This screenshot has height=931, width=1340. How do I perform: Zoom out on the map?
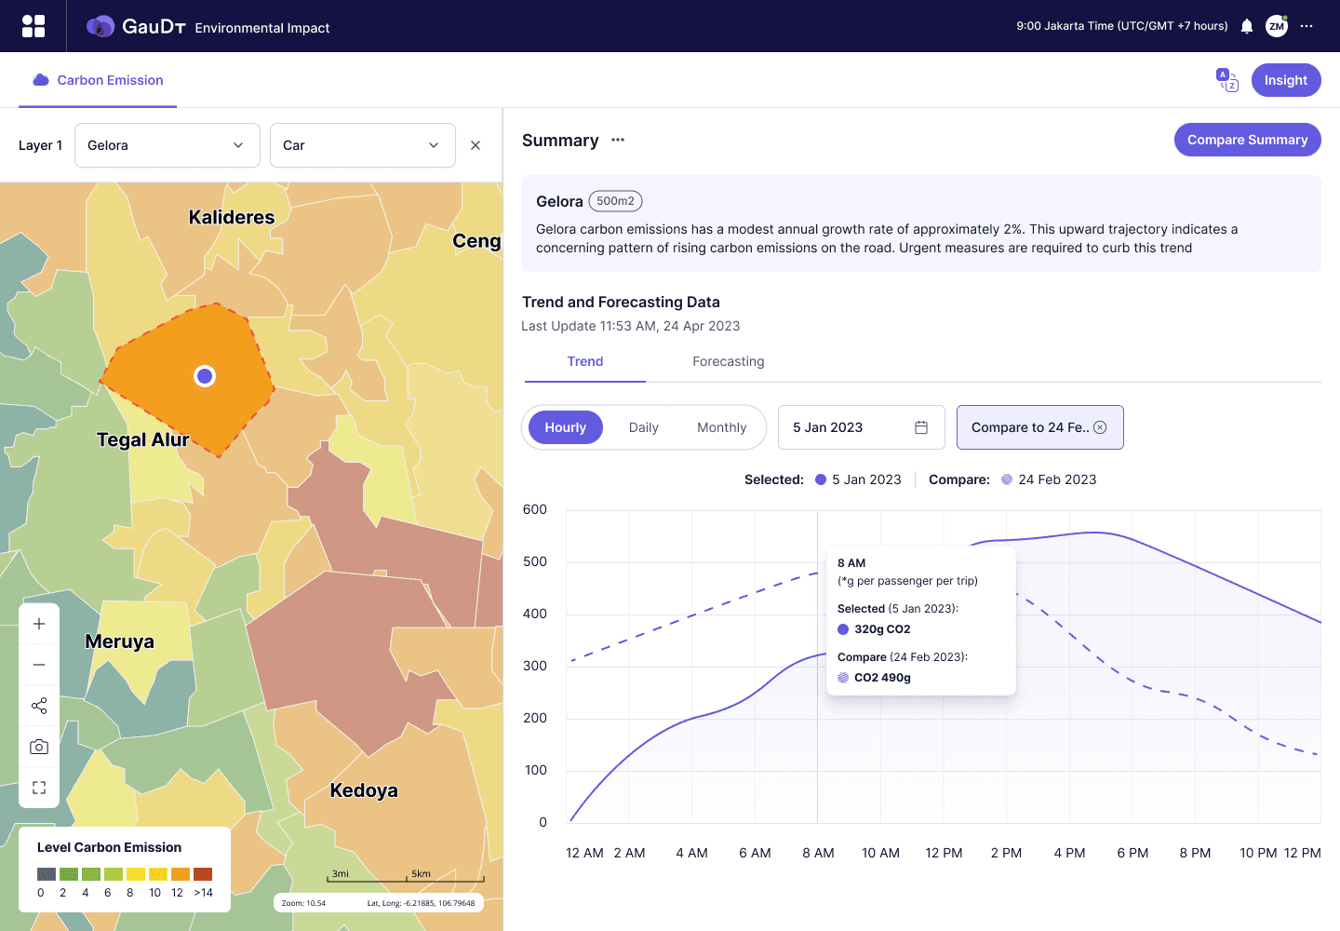click(39, 665)
